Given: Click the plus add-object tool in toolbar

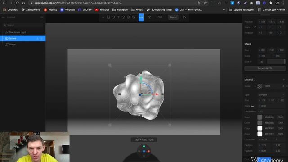Looking at the screenshot, I should [x=103, y=17].
